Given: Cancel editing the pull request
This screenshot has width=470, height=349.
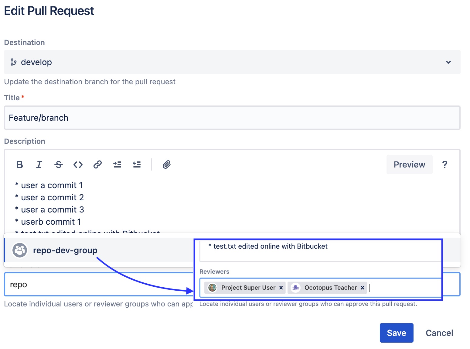Looking at the screenshot, I should [439, 333].
